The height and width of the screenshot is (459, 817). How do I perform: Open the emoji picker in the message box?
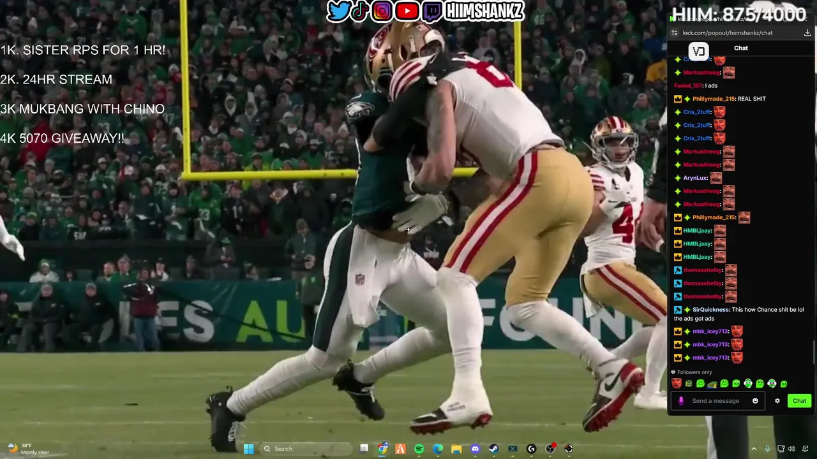[755, 401]
